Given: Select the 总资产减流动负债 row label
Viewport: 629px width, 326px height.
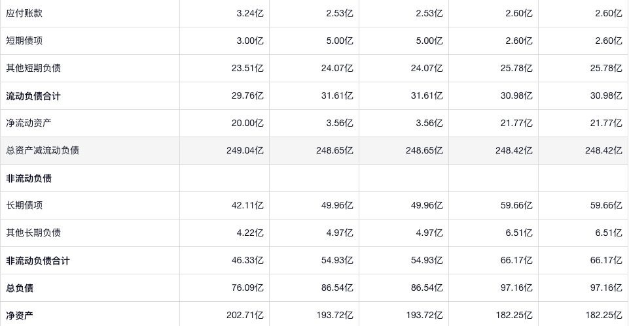Looking at the screenshot, I should [x=43, y=150].
